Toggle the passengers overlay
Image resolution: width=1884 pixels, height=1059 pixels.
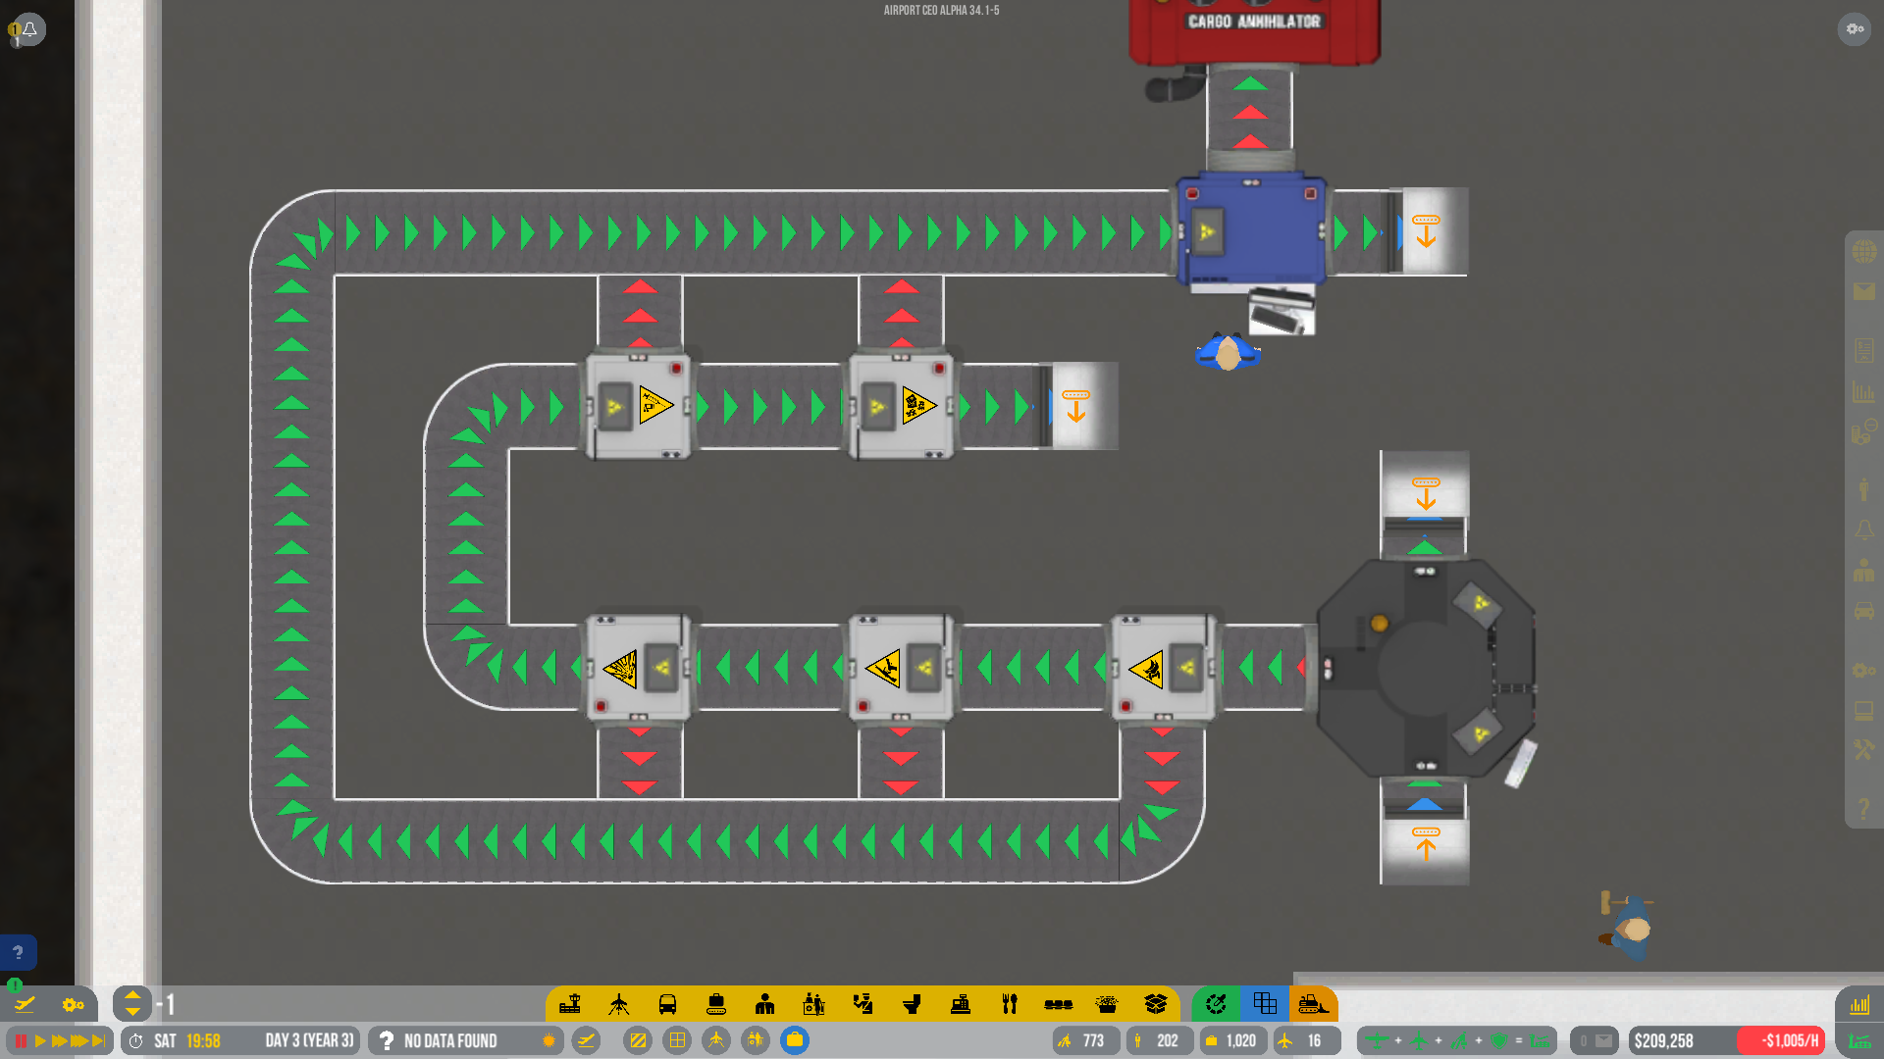(756, 1040)
